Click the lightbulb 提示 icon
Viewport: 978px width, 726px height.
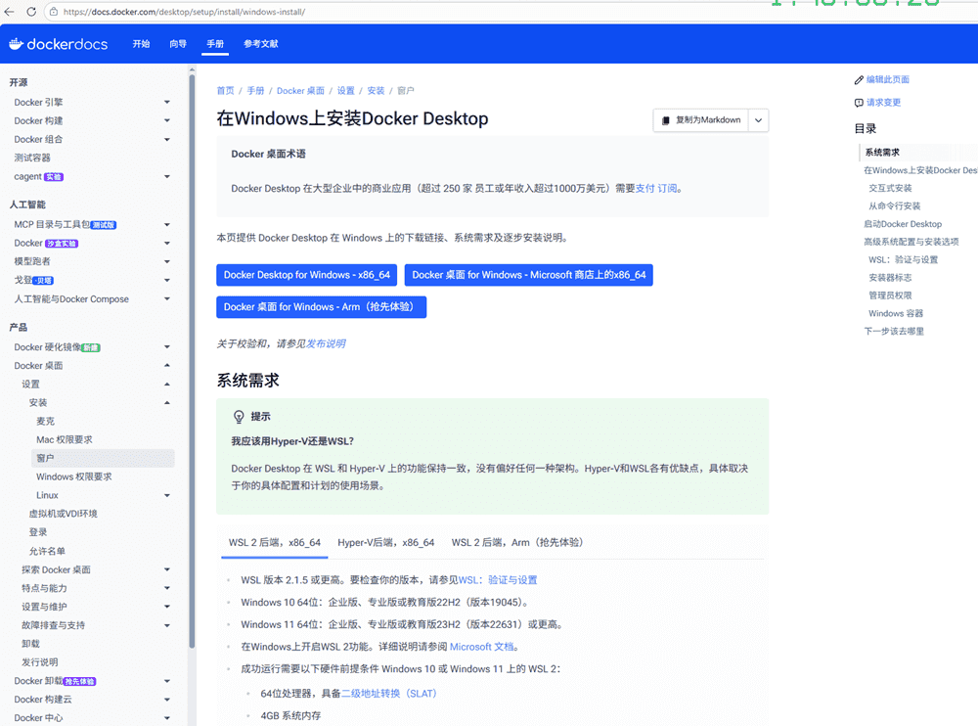coord(238,416)
